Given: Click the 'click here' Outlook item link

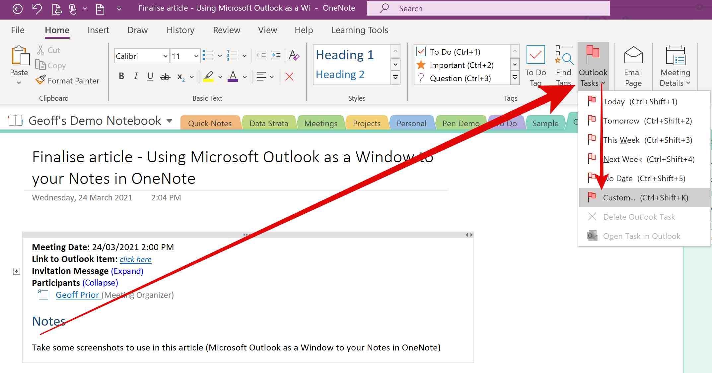Looking at the screenshot, I should click(135, 259).
